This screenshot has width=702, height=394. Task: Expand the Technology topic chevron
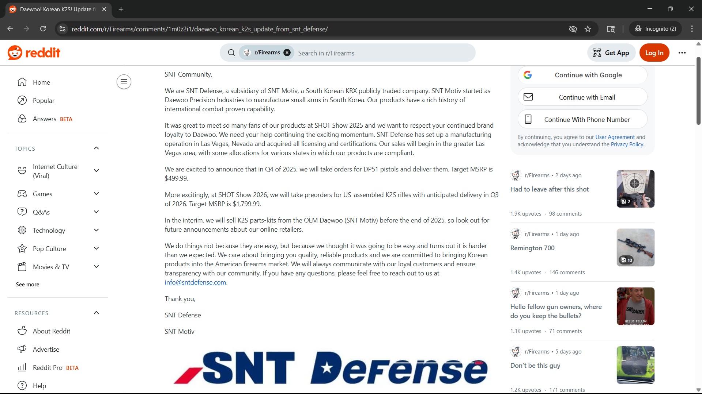(97, 230)
